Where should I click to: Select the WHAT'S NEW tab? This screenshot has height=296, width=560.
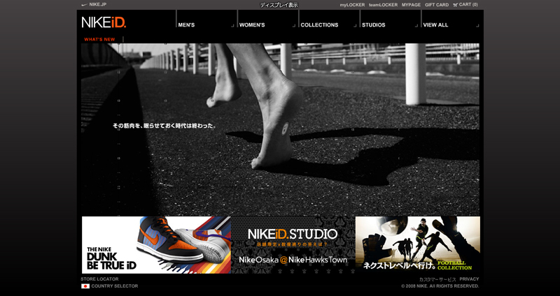(99, 40)
